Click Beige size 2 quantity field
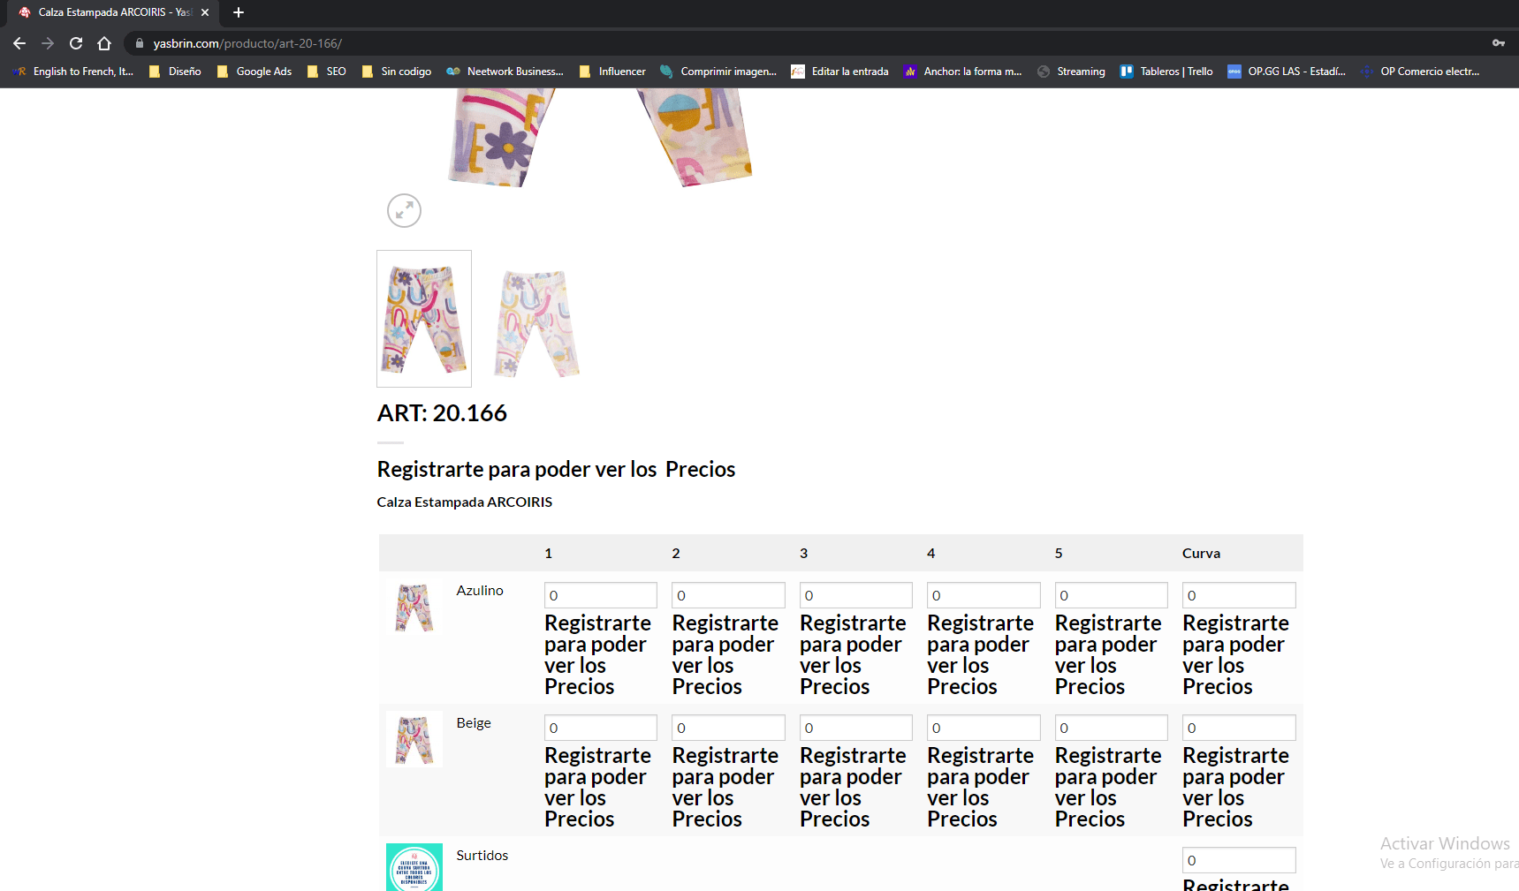This screenshot has width=1519, height=891. (728, 728)
